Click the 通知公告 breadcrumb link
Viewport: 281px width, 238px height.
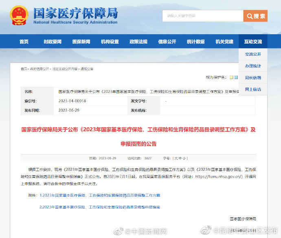87,69
